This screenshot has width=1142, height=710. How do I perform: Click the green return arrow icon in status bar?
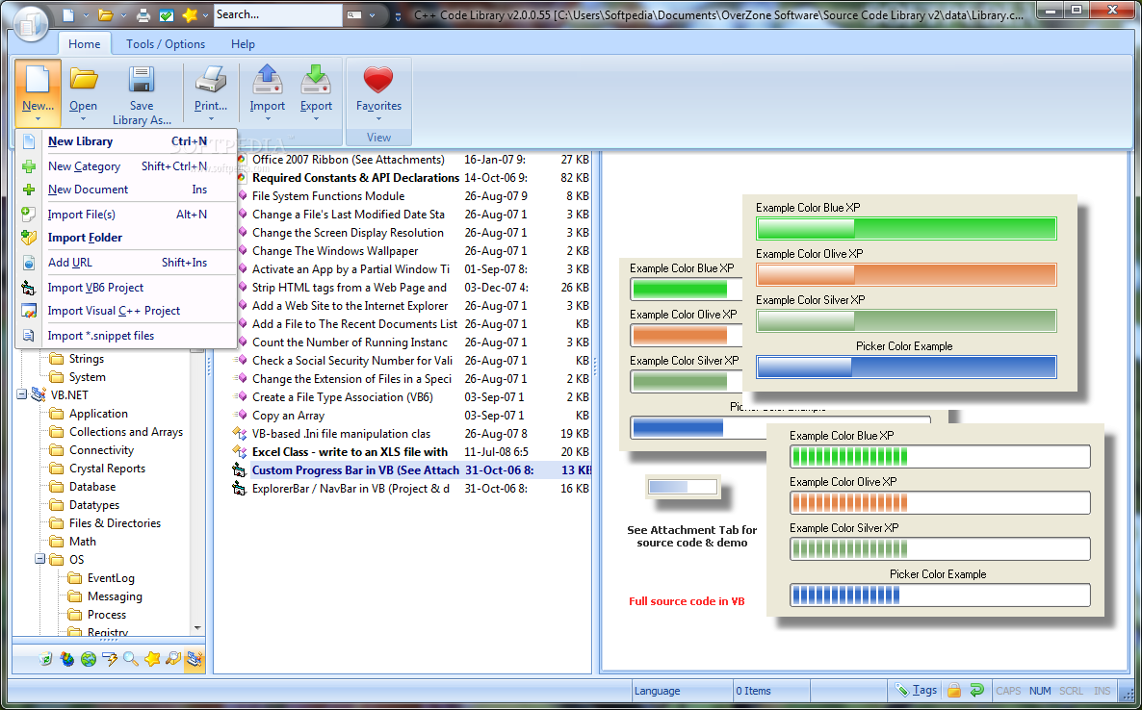coord(976,690)
